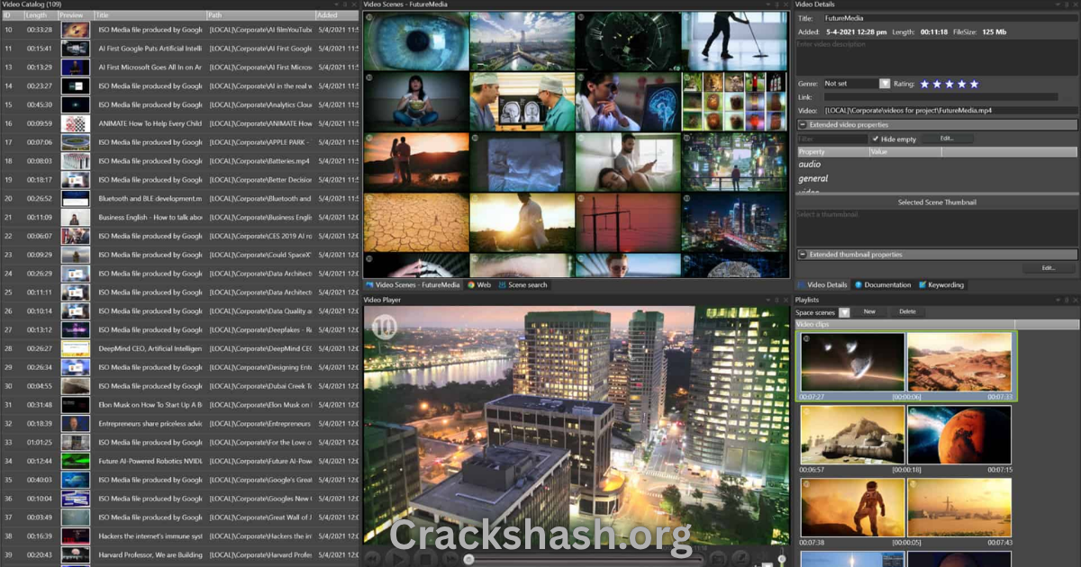This screenshot has width=1081, height=567.
Task: Select catalog row 16 ANIMATE How To Help
Action: [180, 123]
